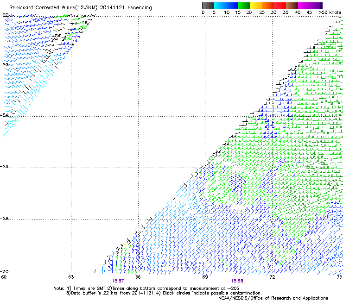Click the ">50 knots" legend label
343x301 pixels.
pos(330,13)
